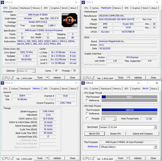Open the Tools dropdown arrow in the Mainboard window

click(x=128, y=77)
